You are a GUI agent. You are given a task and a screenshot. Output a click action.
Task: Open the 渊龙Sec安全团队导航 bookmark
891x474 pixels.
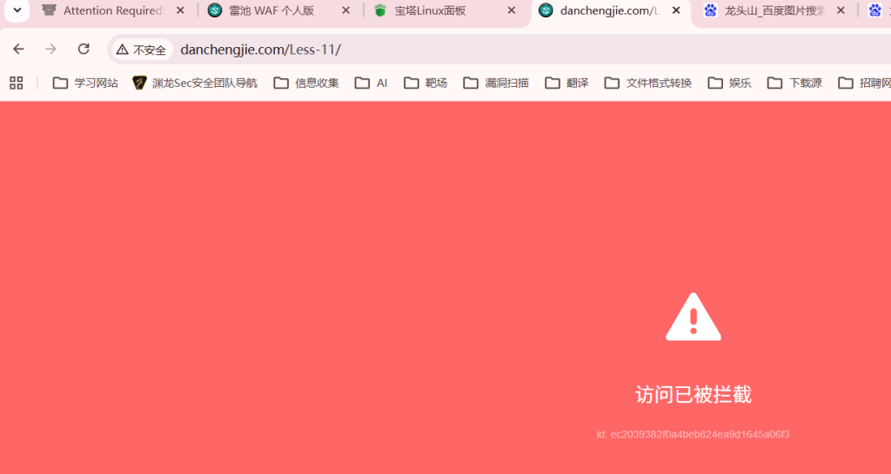(x=195, y=83)
